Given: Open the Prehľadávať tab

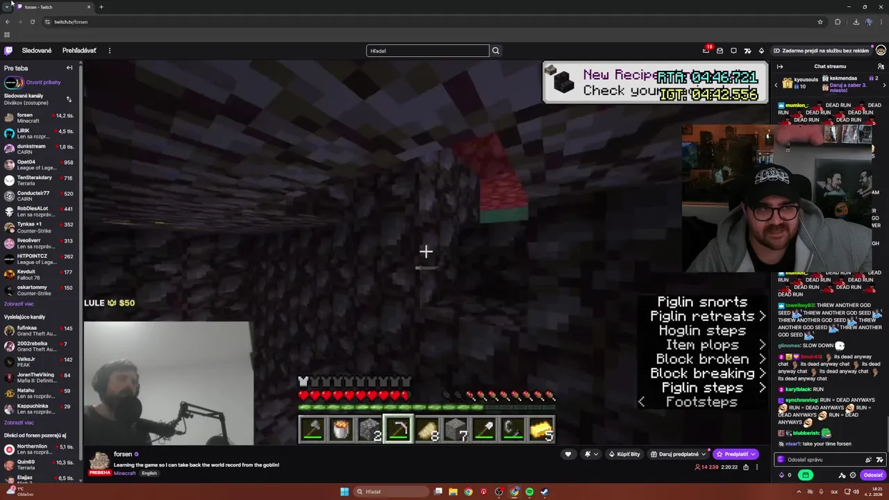Looking at the screenshot, I should point(79,51).
